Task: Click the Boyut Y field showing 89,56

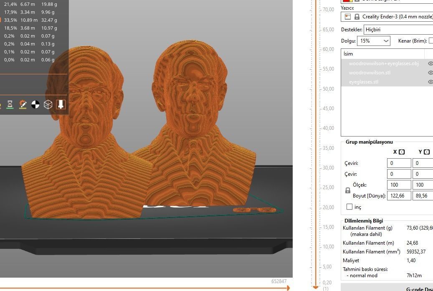Action: tap(423, 196)
